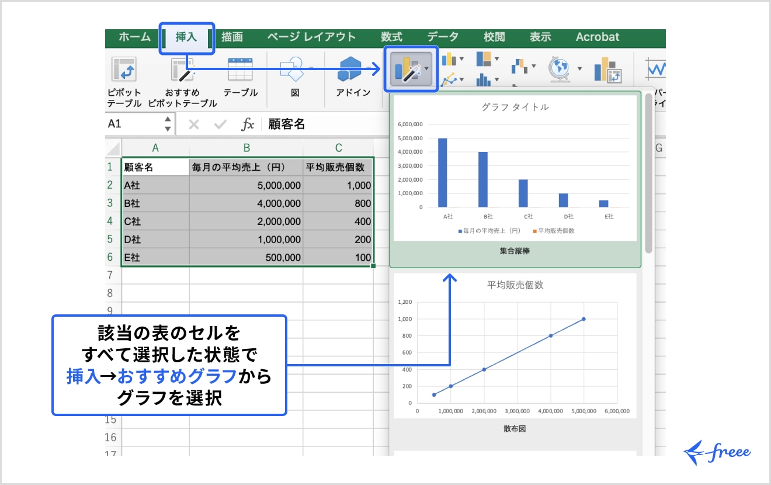Click the fx insert function button
Image resolution: width=771 pixels, height=485 pixels.
tap(248, 124)
